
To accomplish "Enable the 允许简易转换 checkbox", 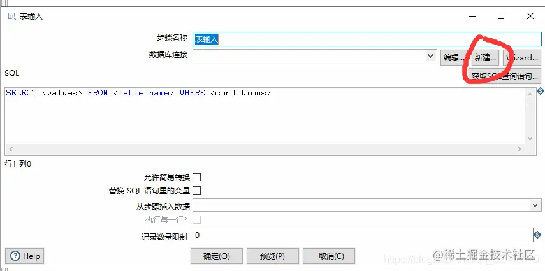I will tap(197, 177).
